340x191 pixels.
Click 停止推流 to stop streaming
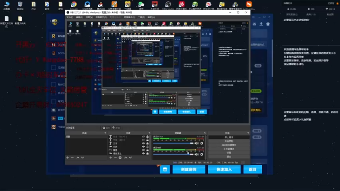pyautogui.click(x=229, y=137)
